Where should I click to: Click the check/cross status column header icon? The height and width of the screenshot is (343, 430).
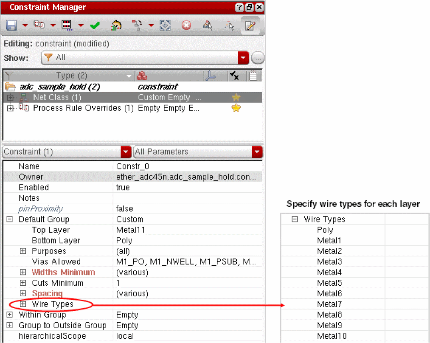(x=234, y=76)
